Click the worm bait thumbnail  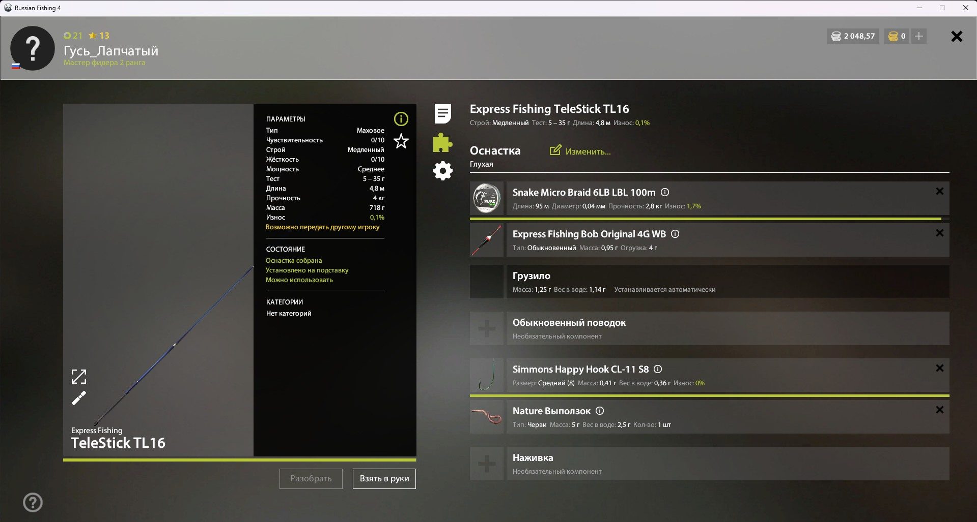(x=487, y=417)
